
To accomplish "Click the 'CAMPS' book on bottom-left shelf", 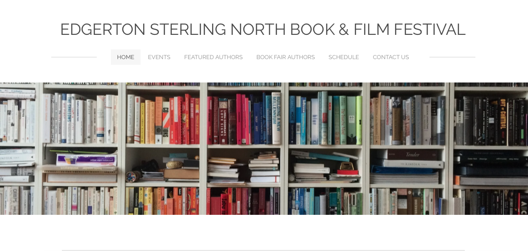I will coord(15,201).
